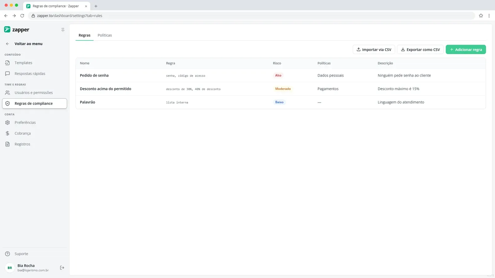Click the lista interna rule text
This screenshot has height=278, width=495.
(177, 103)
